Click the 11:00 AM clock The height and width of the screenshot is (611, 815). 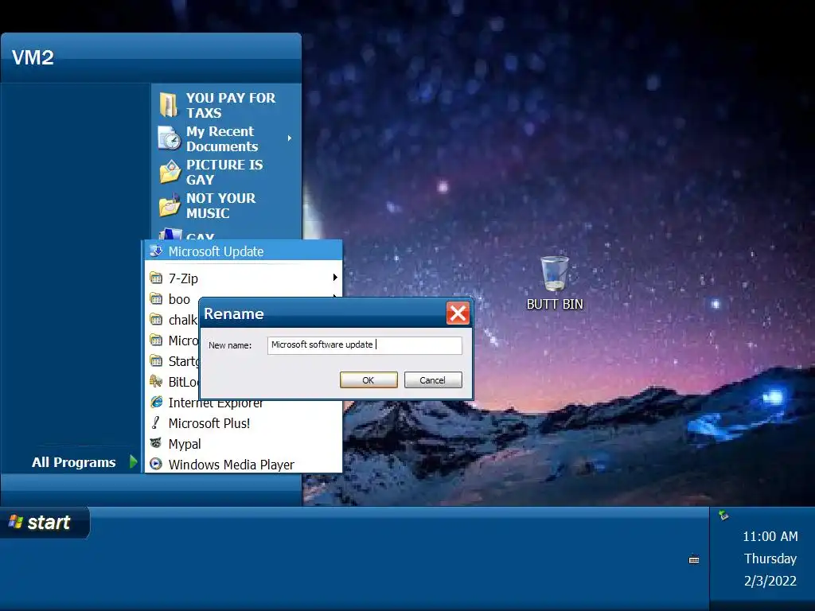[x=770, y=536]
